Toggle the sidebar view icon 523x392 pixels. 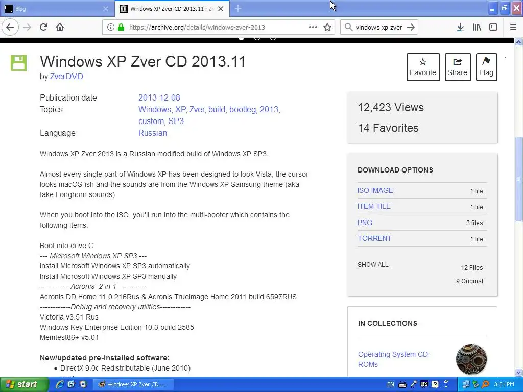pyautogui.click(x=493, y=27)
